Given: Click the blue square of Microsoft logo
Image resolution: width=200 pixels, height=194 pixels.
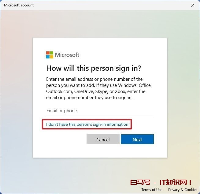Looking at the screenshot, I should click(x=48, y=57).
